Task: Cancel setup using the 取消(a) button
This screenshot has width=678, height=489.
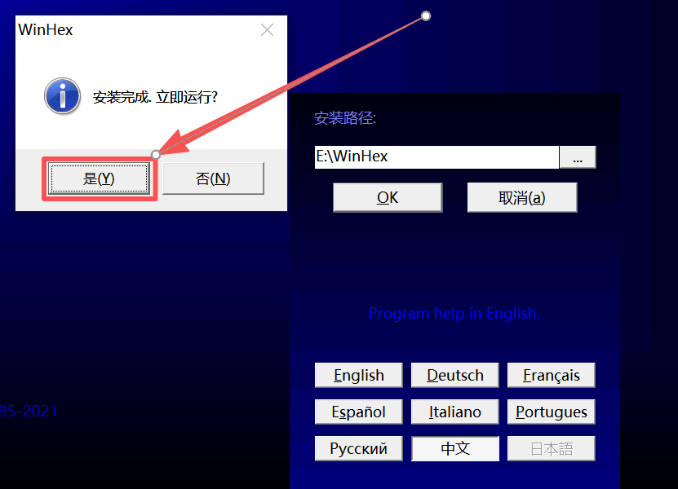Action: tap(521, 197)
